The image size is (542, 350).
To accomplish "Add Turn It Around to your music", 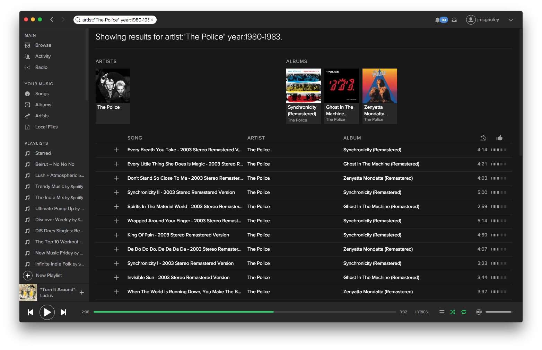I will coord(82,293).
